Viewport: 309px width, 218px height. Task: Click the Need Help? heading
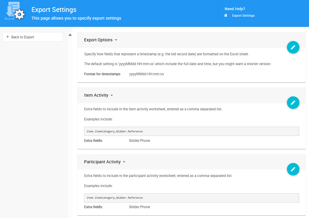pyautogui.click(x=235, y=9)
